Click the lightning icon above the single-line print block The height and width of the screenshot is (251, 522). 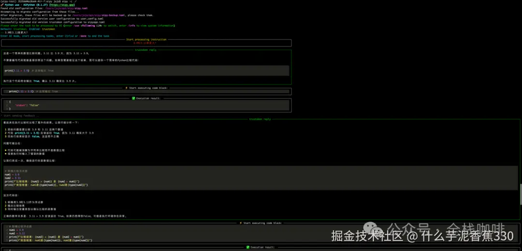(126, 88)
